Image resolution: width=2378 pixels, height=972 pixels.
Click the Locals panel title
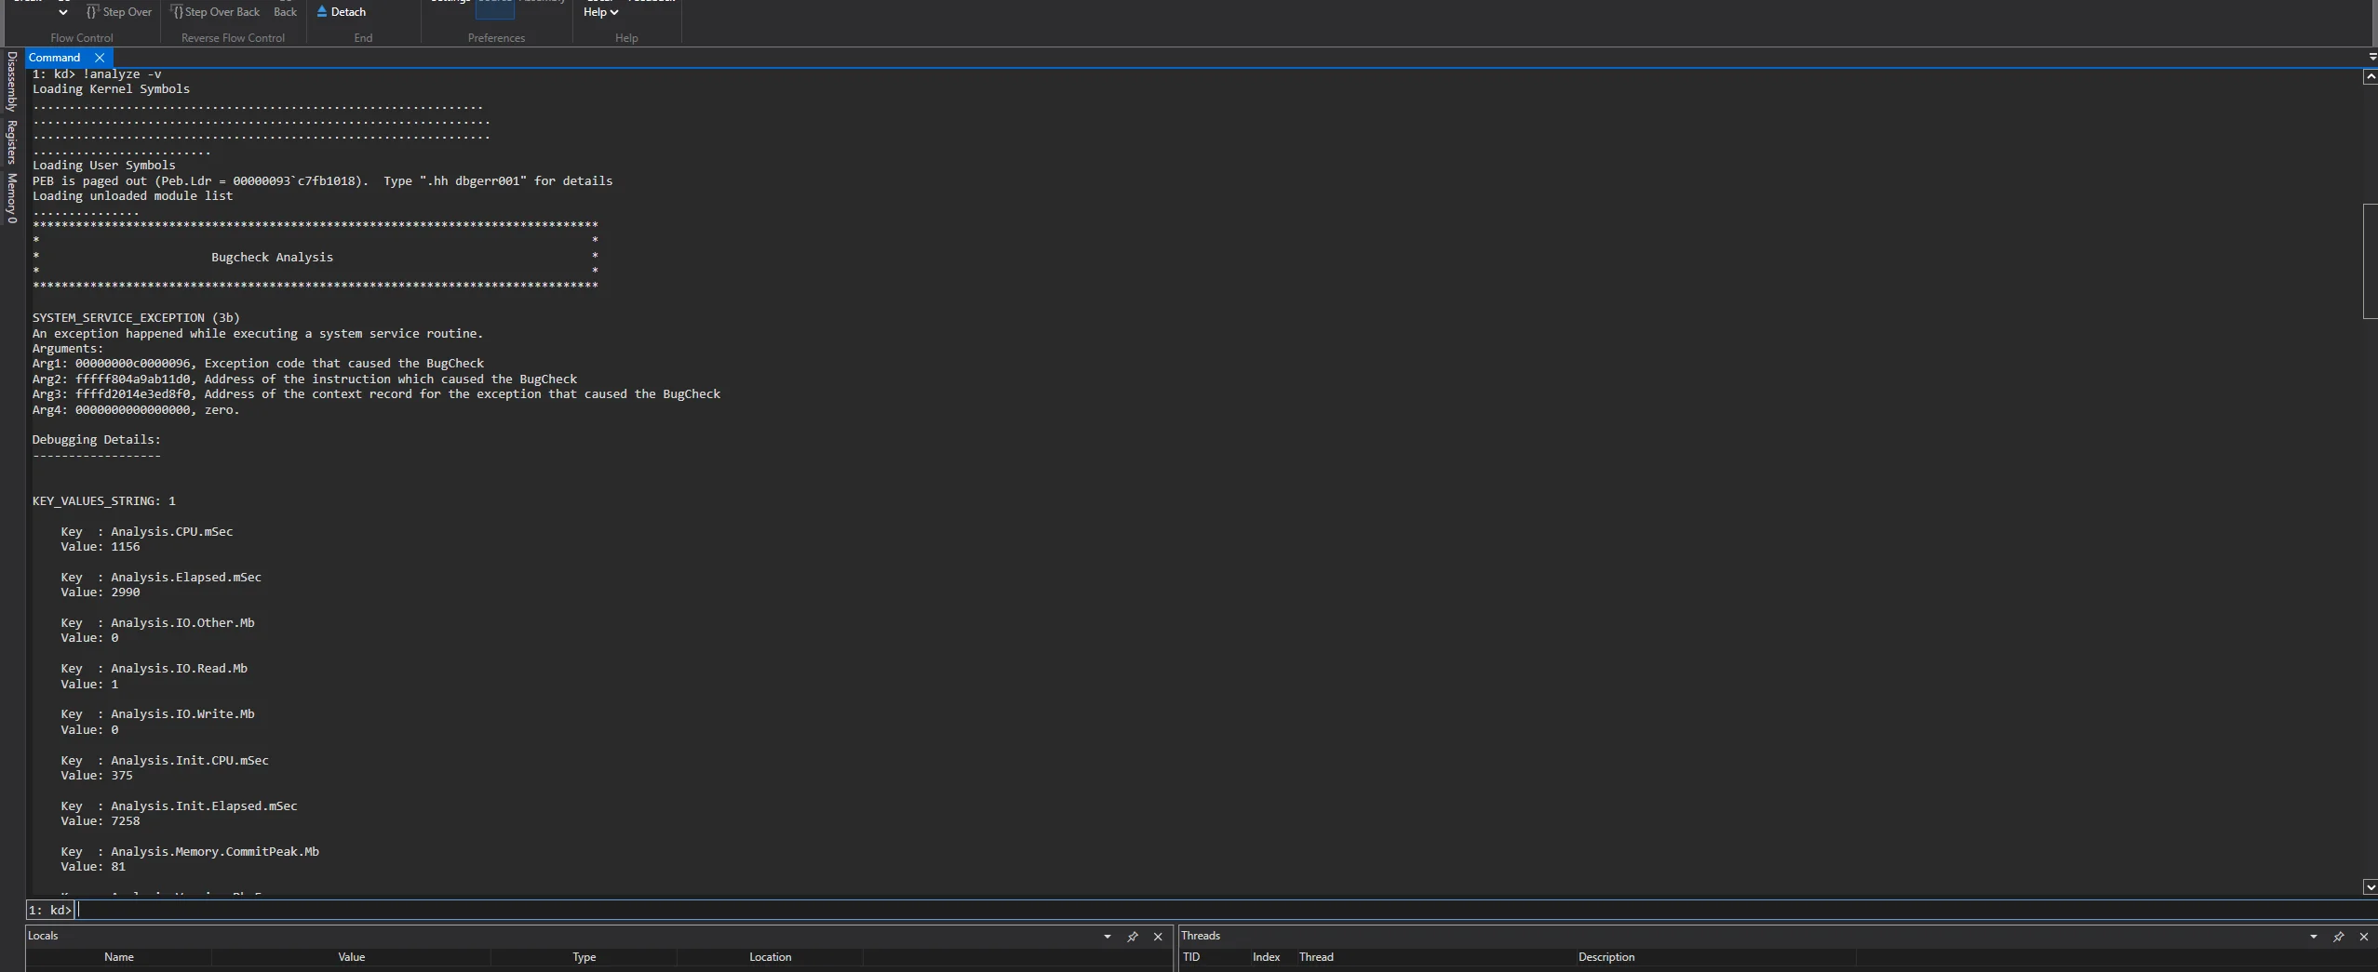[43, 936]
